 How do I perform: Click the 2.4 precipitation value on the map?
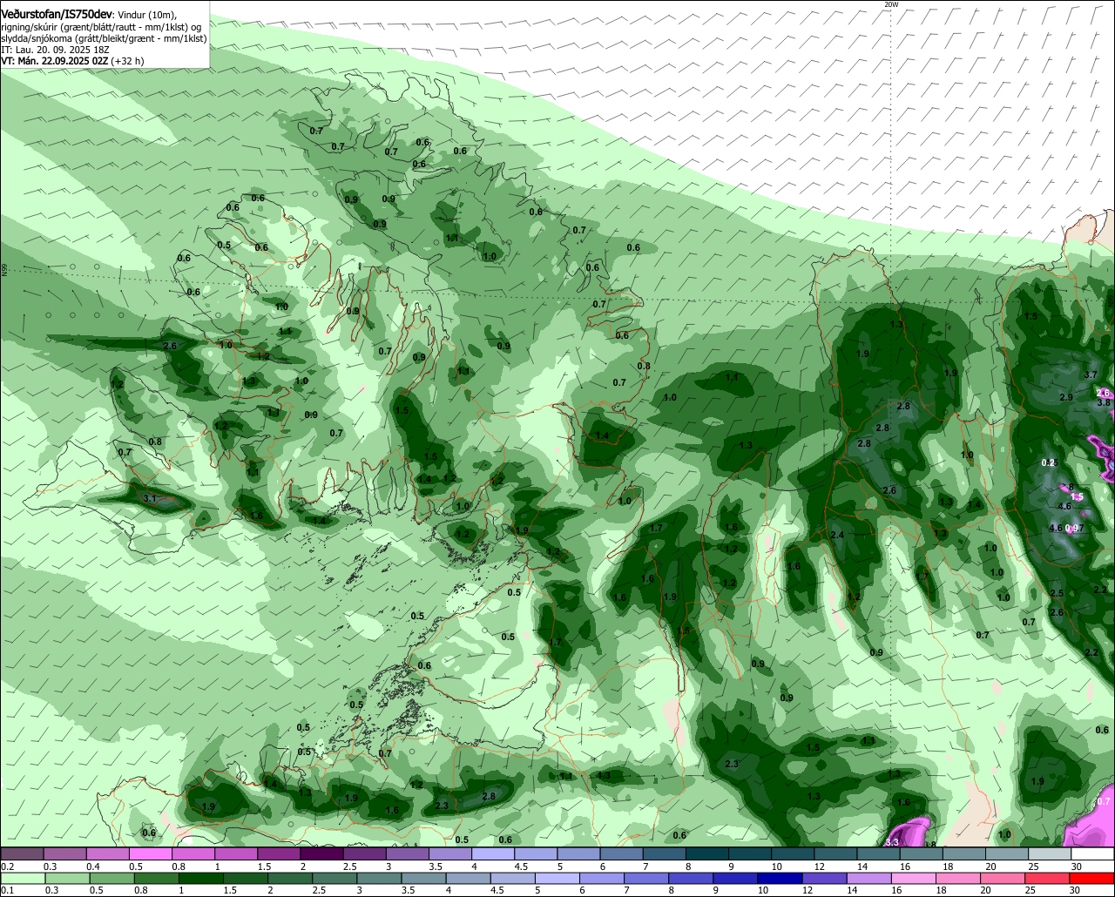tap(838, 535)
